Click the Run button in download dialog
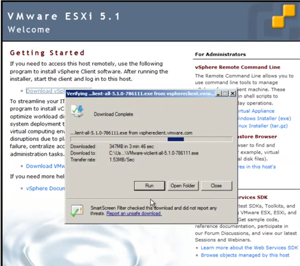The height and width of the screenshot is (266, 300). [149, 186]
